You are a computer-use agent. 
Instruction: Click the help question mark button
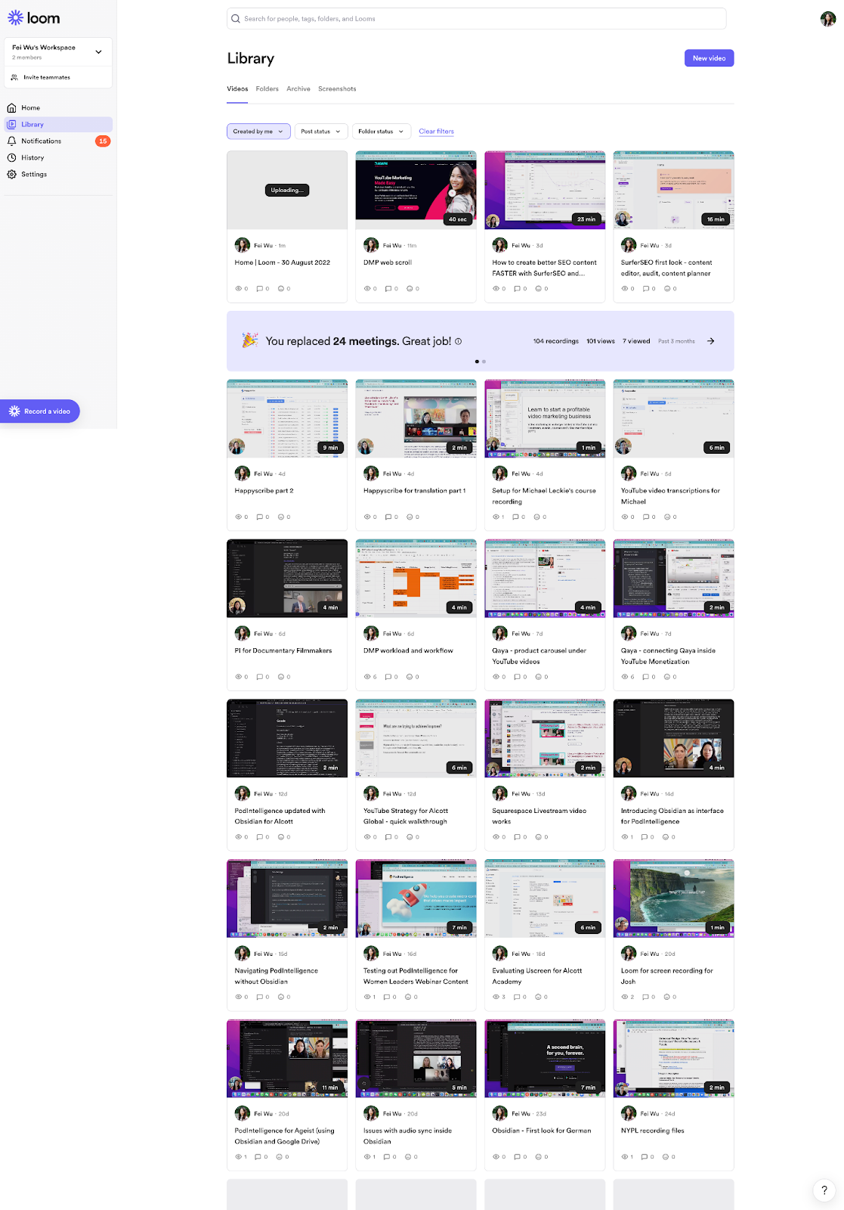tap(824, 1190)
